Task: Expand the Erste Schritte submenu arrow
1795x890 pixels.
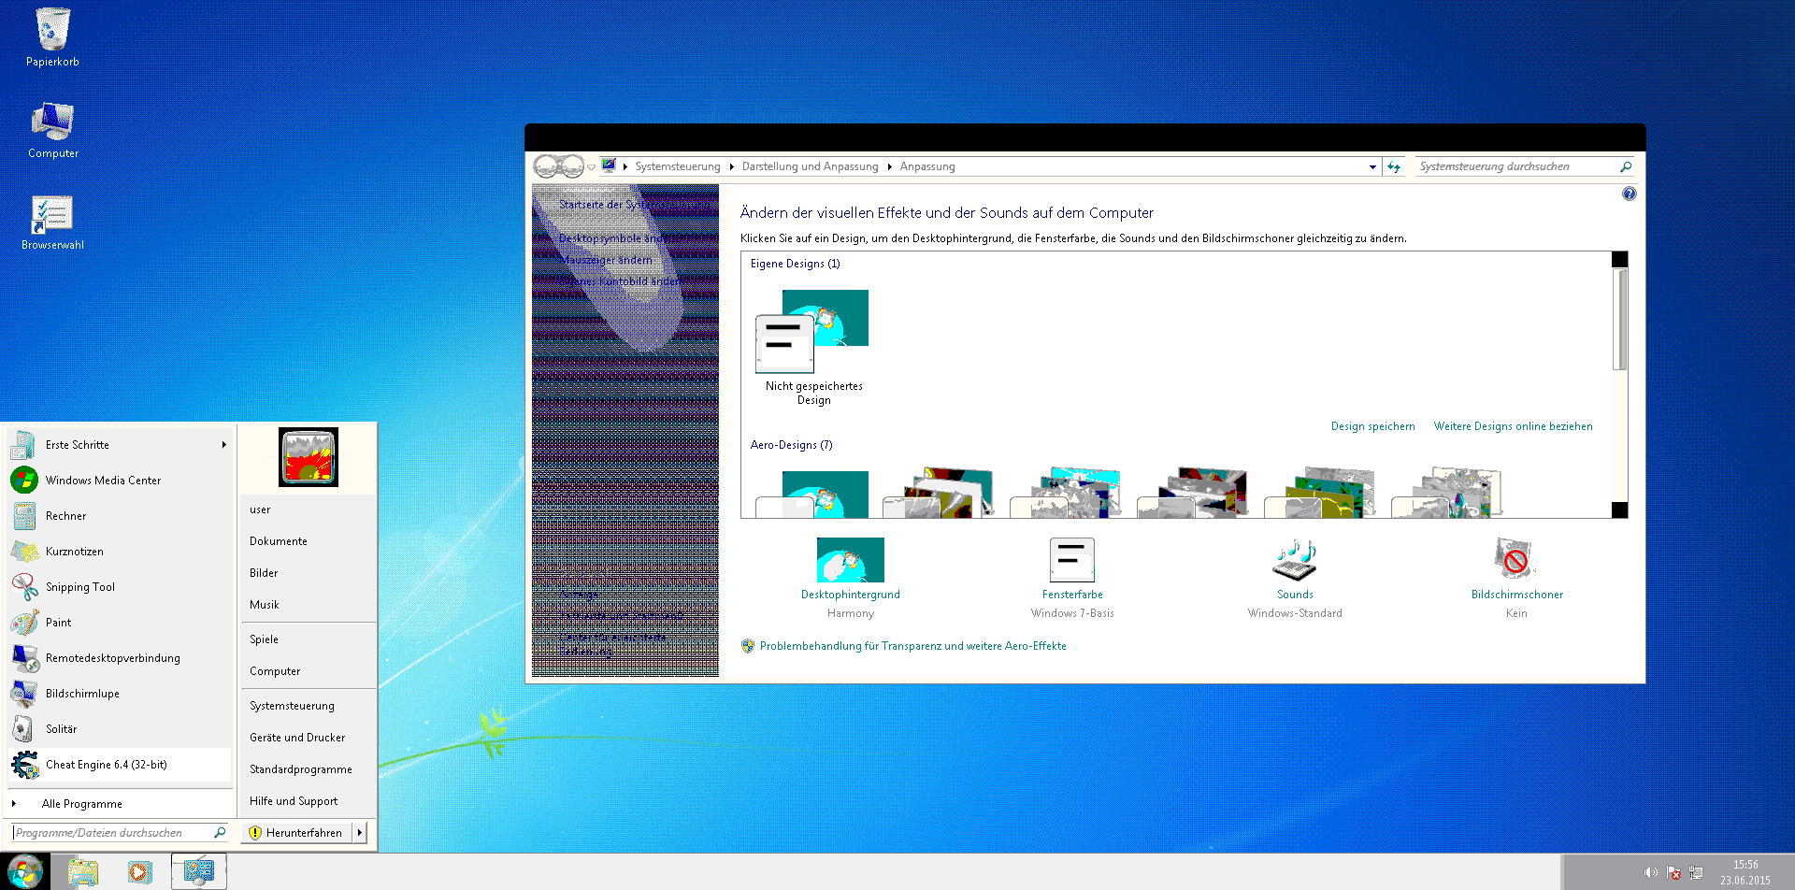Action: 224,445
